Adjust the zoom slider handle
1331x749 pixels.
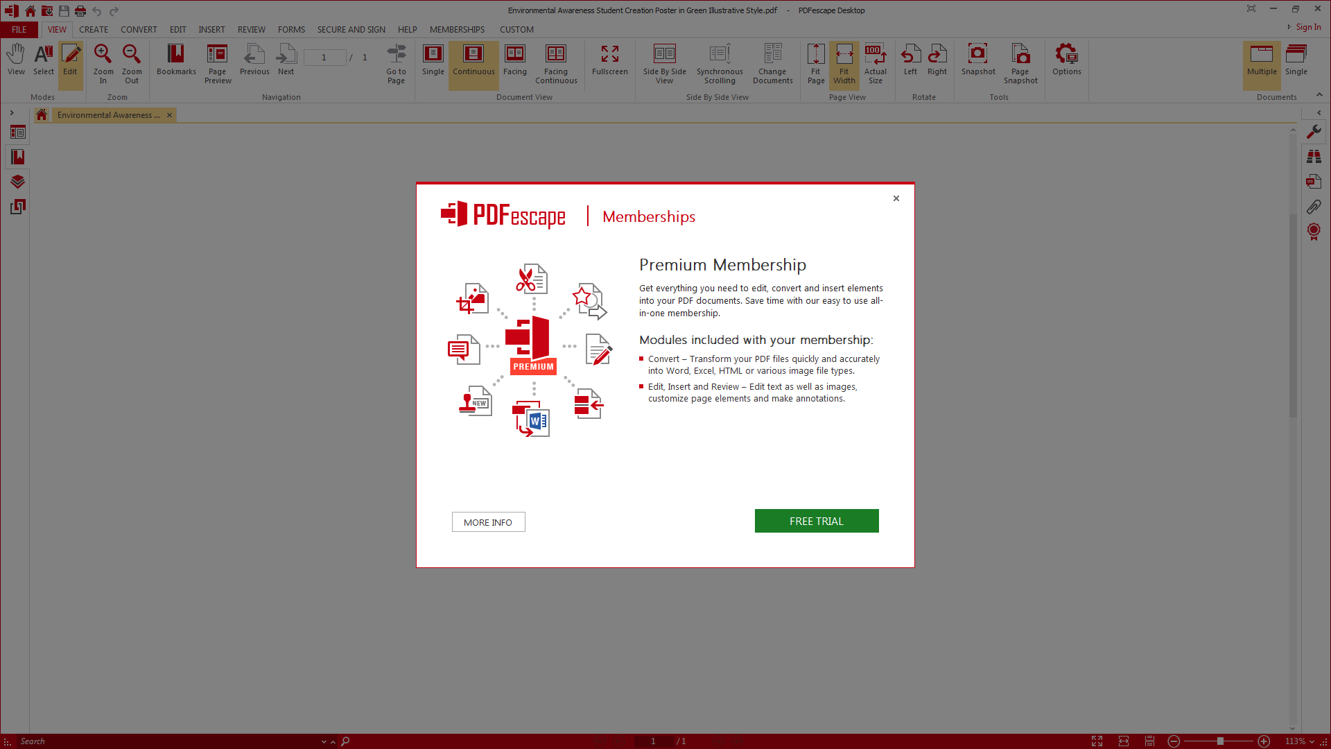pyautogui.click(x=1220, y=741)
